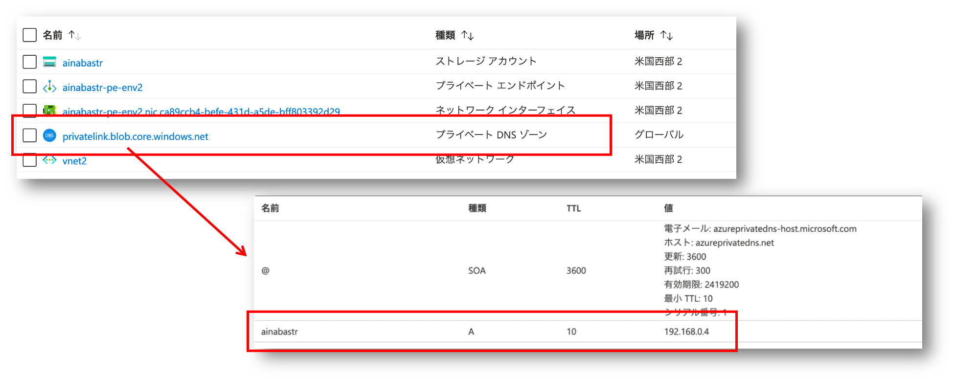The width and height of the screenshot is (955, 381).
Task: Click the 有効期限: 2419200 value
Action: tap(701, 285)
